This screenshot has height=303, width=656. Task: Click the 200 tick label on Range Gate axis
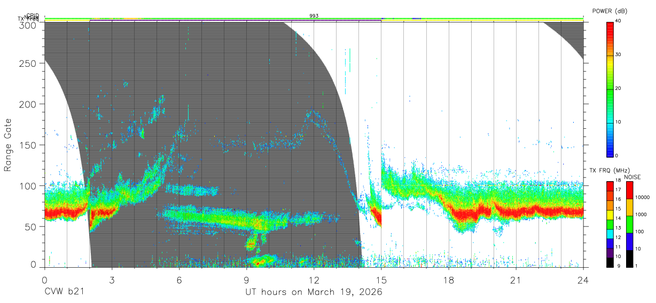tap(28, 104)
